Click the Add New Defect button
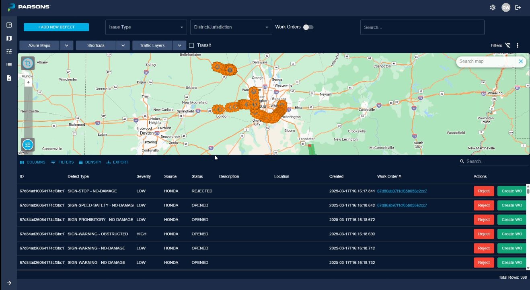This screenshot has height=290, width=530. (56, 27)
